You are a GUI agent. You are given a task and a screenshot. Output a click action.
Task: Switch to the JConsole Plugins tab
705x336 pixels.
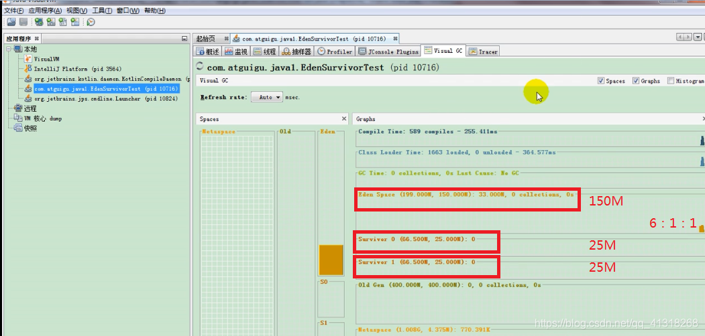[388, 52]
